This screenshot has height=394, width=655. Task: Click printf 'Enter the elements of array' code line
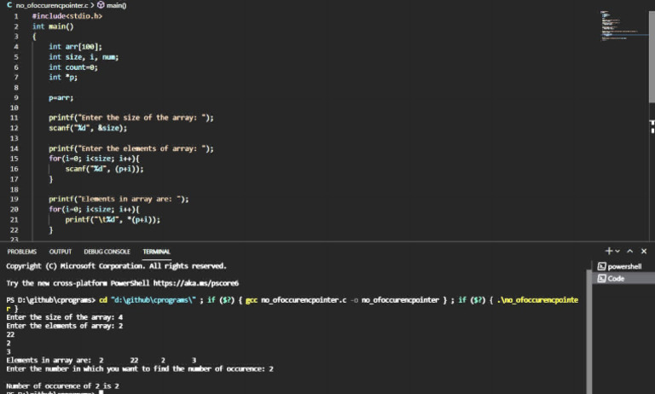pyautogui.click(x=130, y=148)
